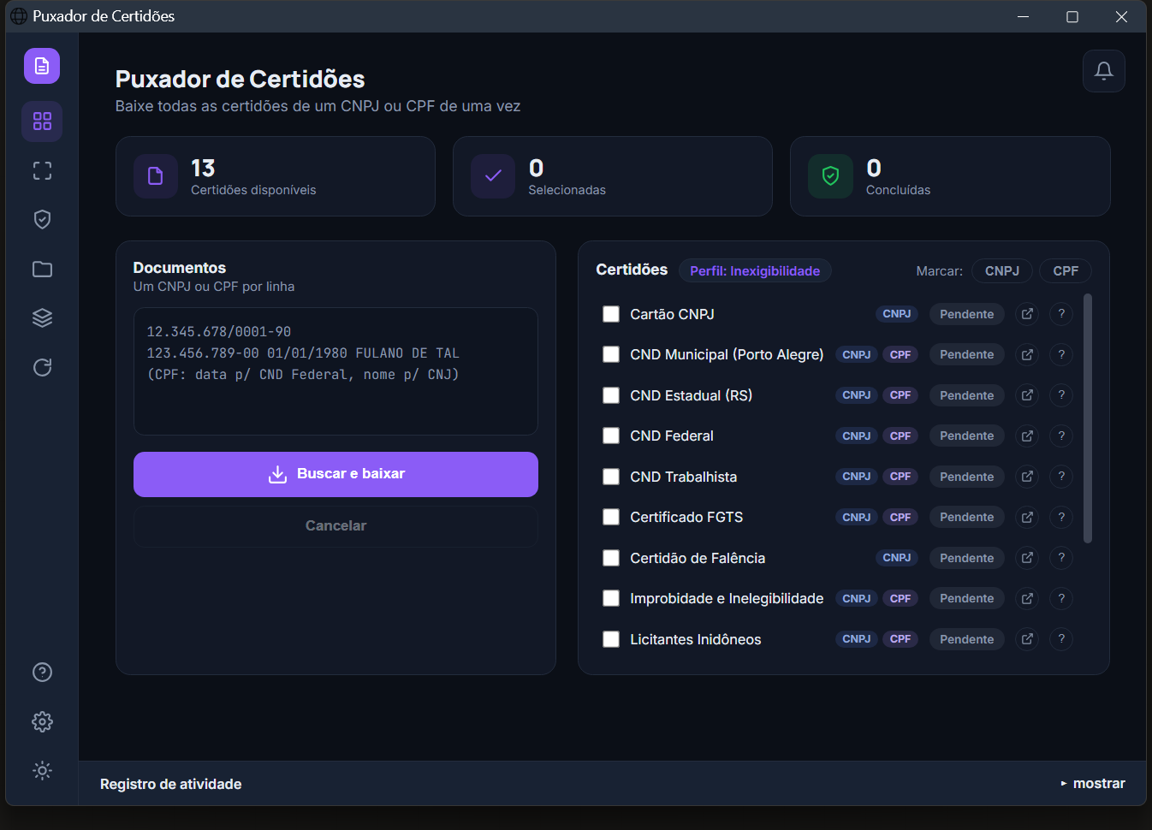
Task: Show help for Licitantes Inidôneos
Action: pyautogui.click(x=1061, y=639)
